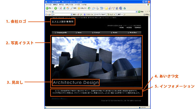Image resolution: width=195 pixels, height=109 pixels.
Task: Click the Stop page loading icon
Action: [61, 8]
